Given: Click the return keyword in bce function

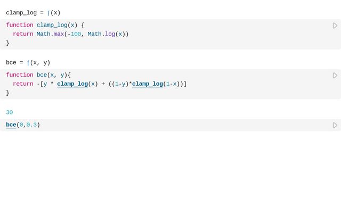Looking at the screenshot, I should pyautogui.click(x=23, y=84).
